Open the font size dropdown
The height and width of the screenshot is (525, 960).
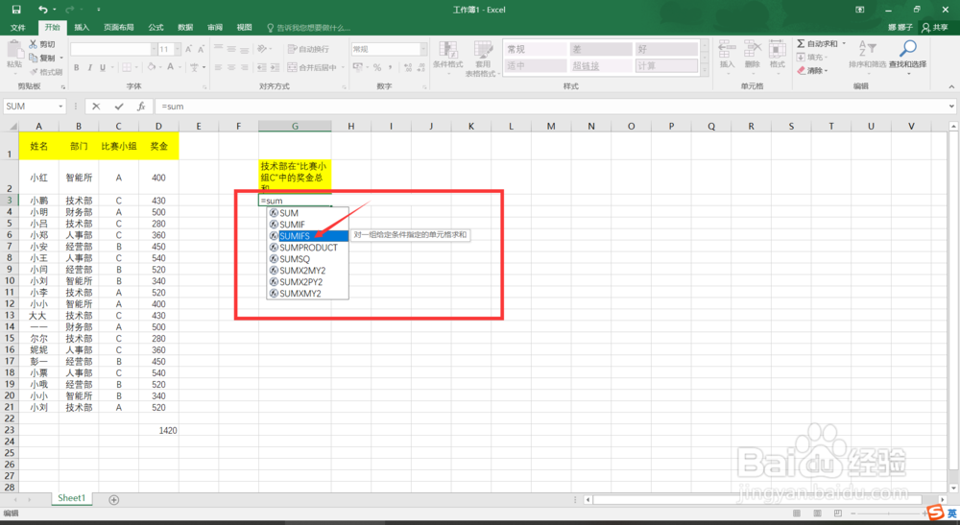pos(178,49)
